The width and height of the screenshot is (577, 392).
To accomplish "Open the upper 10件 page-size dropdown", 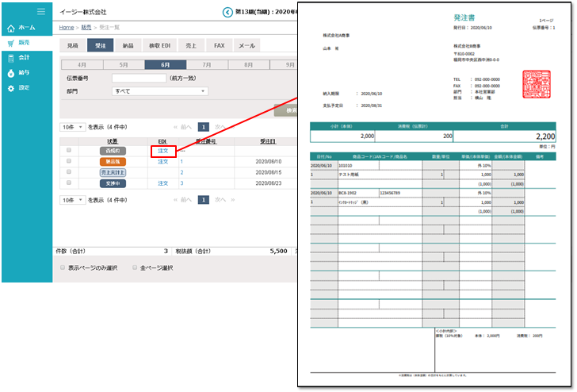I will [x=73, y=127].
